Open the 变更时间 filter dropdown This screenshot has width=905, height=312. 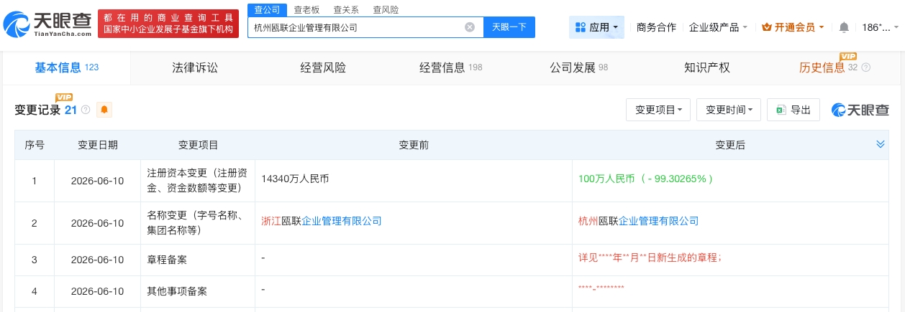(x=729, y=110)
